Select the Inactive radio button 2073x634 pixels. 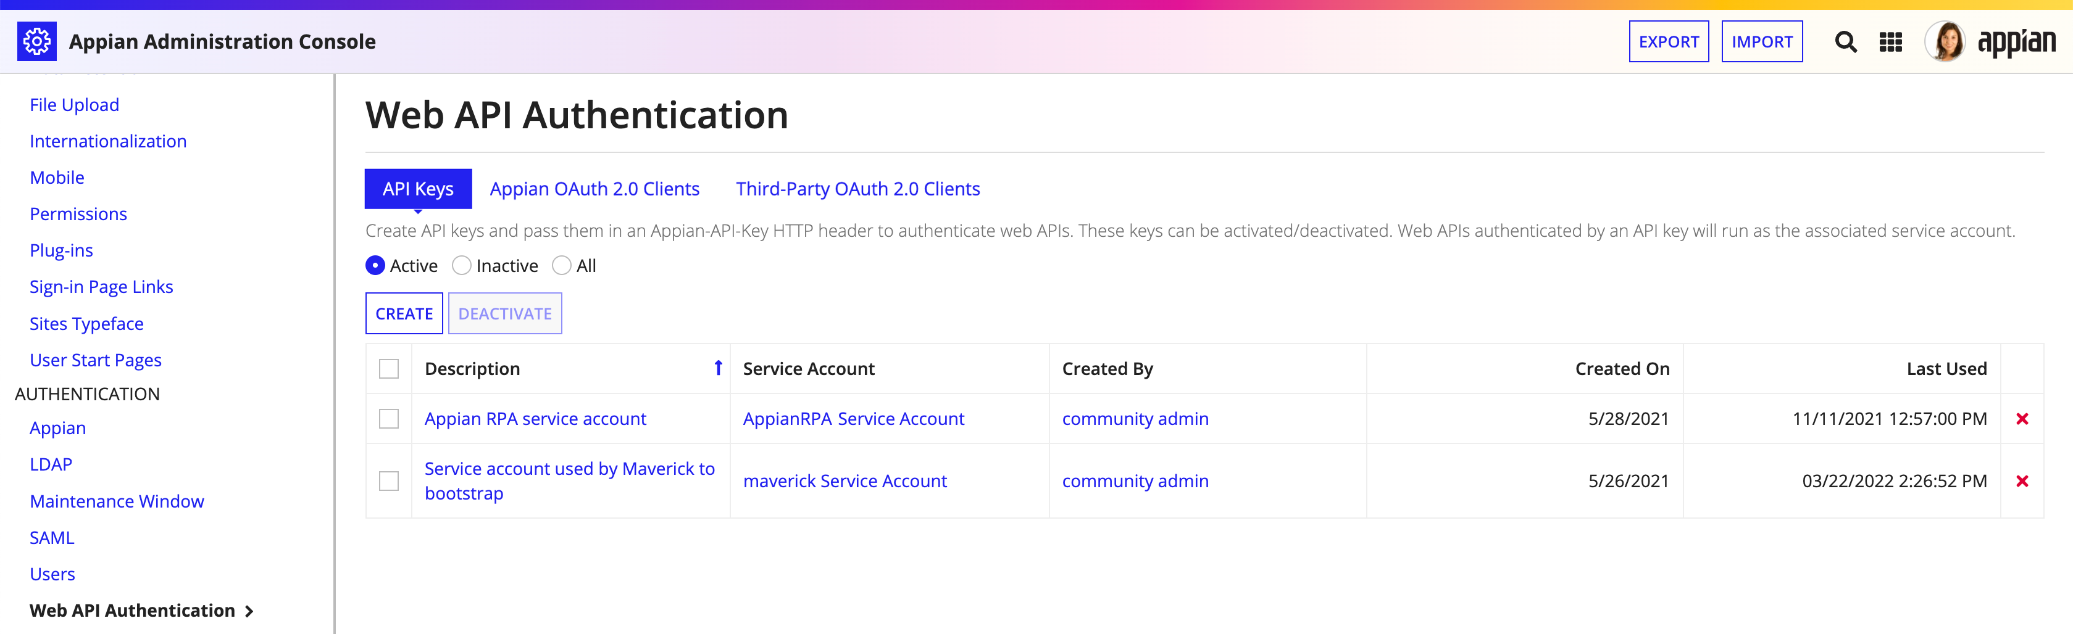[461, 265]
